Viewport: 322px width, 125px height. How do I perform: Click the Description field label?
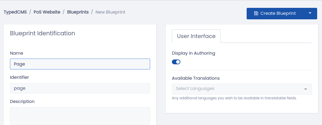coord(22,101)
